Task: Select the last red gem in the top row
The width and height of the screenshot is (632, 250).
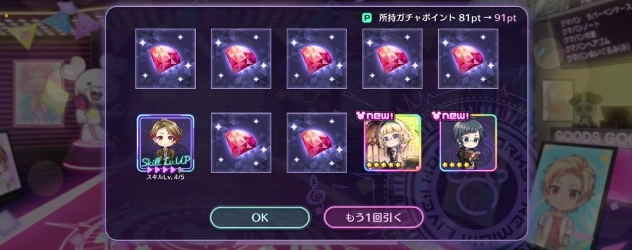Action: (468, 59)
